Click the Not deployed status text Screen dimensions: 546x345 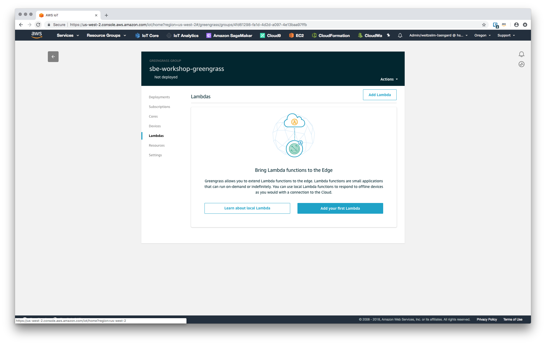166,77
